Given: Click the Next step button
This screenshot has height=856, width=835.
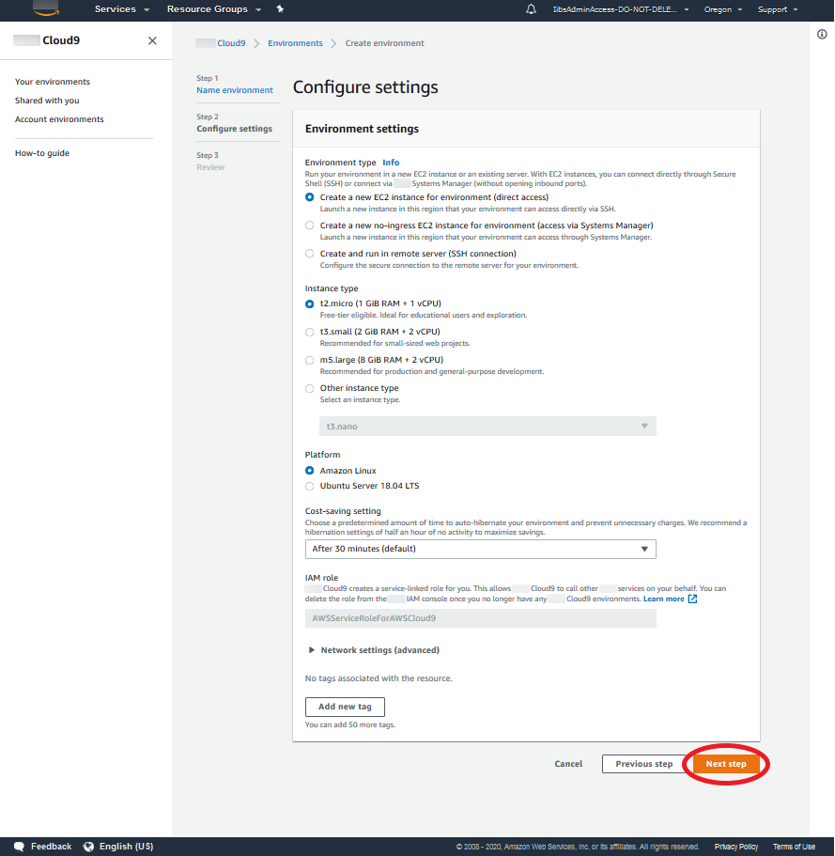Looking at the screenshot, I should click(726, 764).
